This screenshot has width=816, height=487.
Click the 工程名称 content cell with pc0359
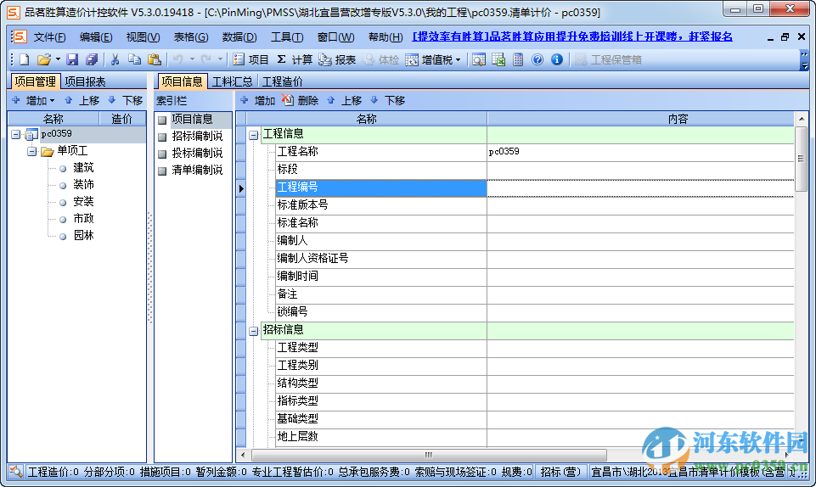[x=640, y=152]
